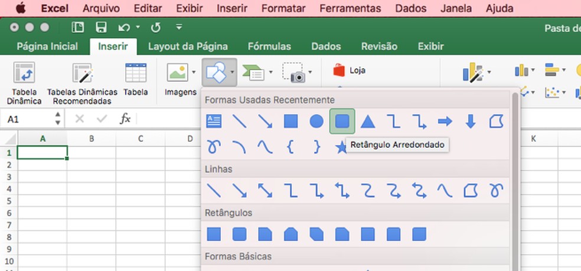The image size is (581, 271).
Task: Click the Shapes (Formas) button
Action: point(216,72)
